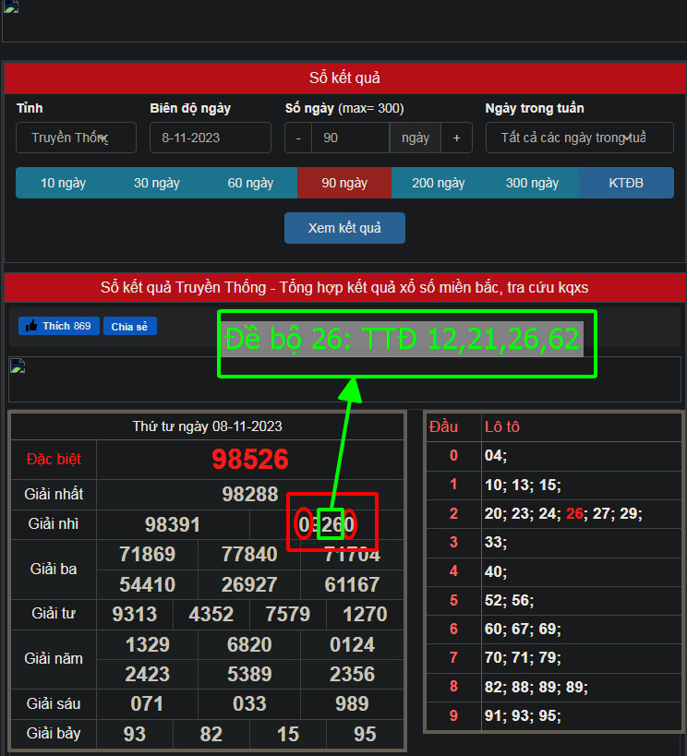Click the Số ngày input showing 90
The height and width of the screenshot is (756, 687).
click(350, 138)
